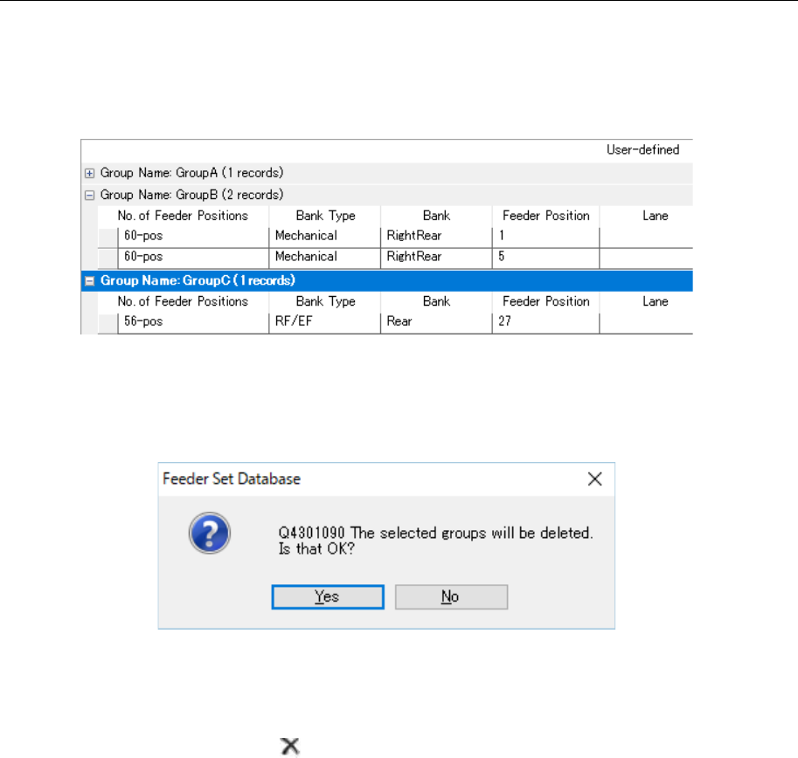Click Feeder Position cell with value 1
The image size is (798, 758).
[x=545, y=238]
